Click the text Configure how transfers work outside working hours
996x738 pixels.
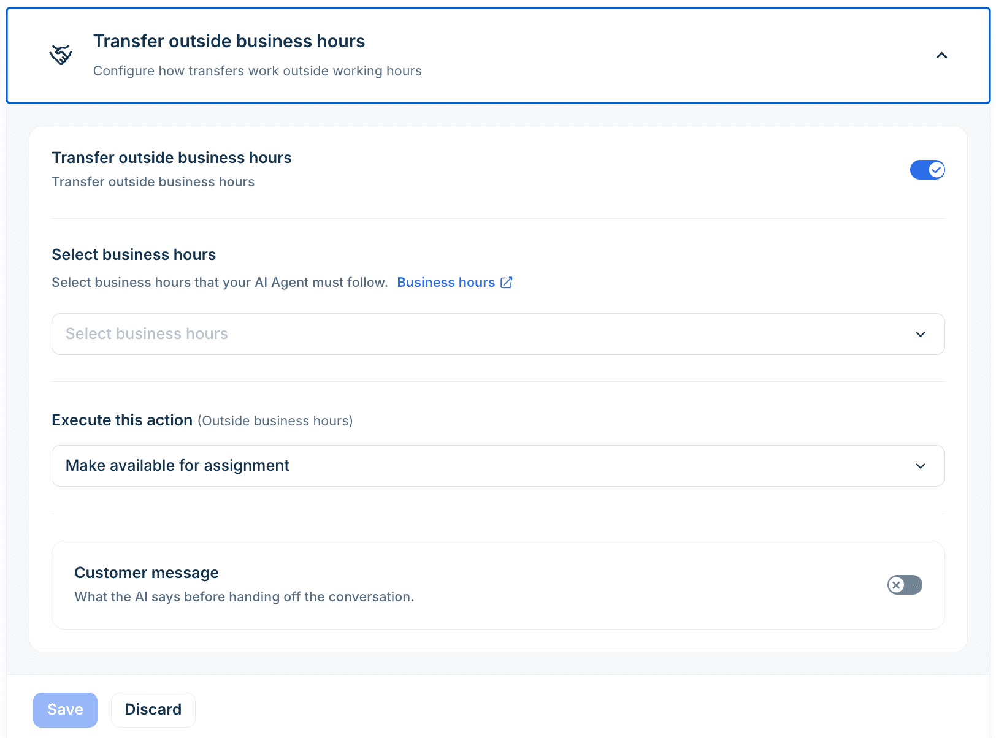click(x=258, y=71)
